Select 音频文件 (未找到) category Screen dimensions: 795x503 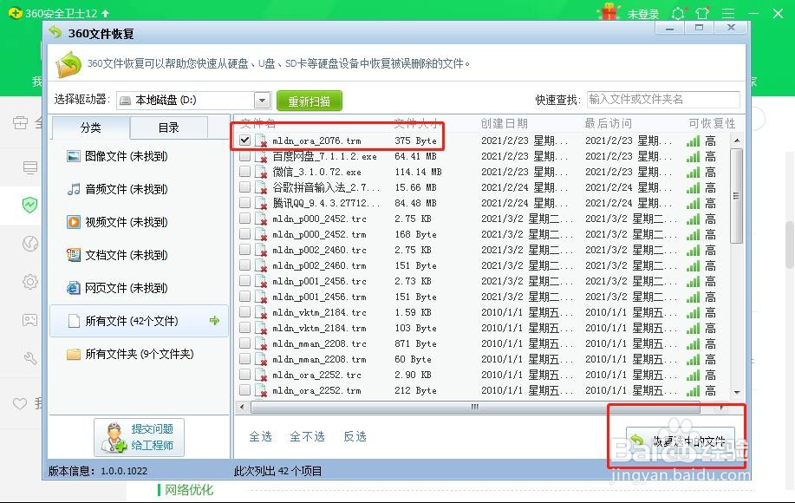click(x=139, y=189)
